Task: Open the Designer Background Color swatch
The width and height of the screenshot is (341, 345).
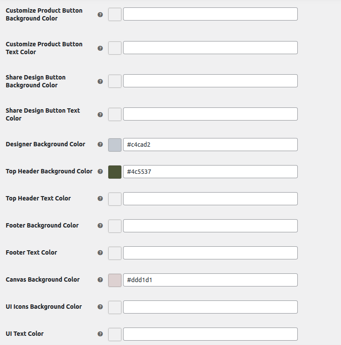Action: 115,145
